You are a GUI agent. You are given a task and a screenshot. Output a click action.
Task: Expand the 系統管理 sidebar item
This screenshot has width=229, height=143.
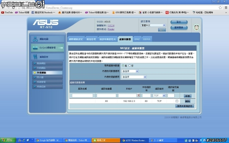48,82
